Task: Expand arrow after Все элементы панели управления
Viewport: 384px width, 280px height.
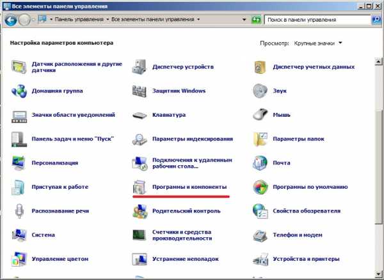Action: tap(198, 19)
